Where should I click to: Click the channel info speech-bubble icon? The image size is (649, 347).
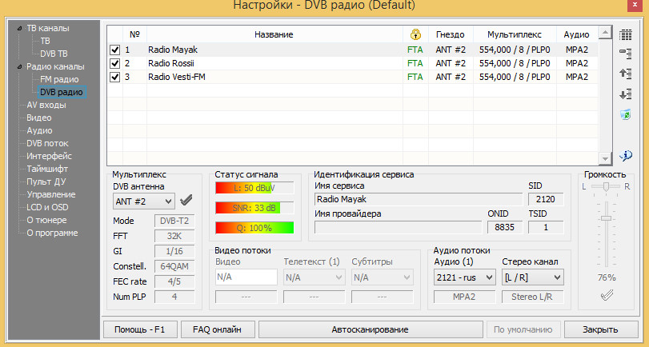coord(626,154)
